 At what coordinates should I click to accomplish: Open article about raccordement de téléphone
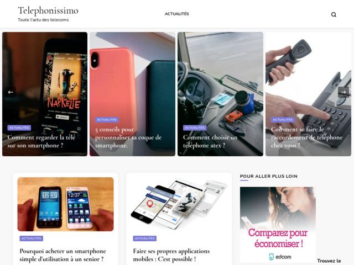click(x=306, y=137)
